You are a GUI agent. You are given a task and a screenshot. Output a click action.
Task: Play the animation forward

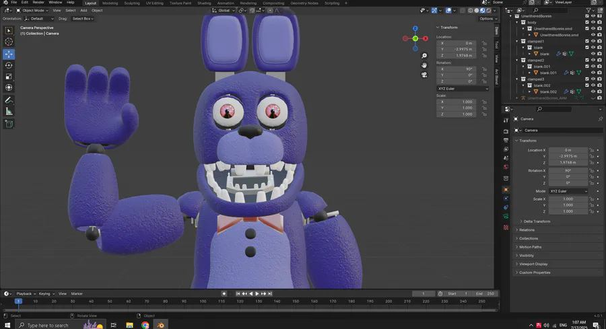(x=257, y=294)
